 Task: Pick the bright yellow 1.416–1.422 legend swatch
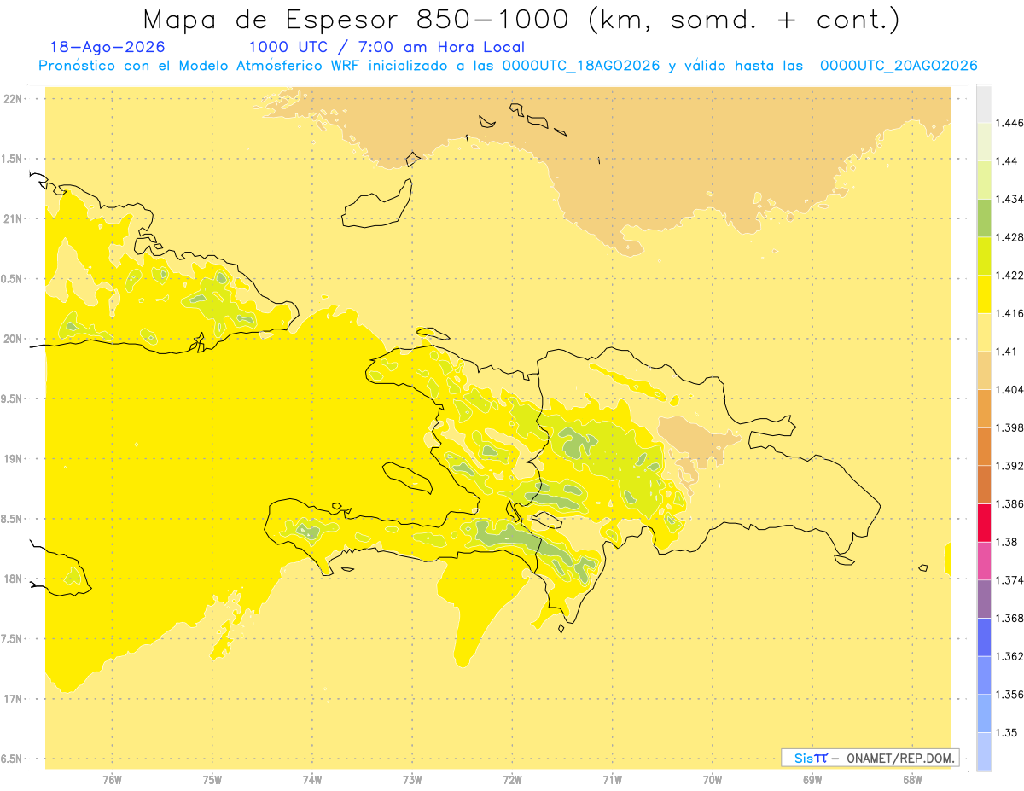pyautogui.click(x=984, y=294)
